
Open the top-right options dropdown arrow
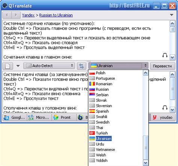click(x=172, y=15)
